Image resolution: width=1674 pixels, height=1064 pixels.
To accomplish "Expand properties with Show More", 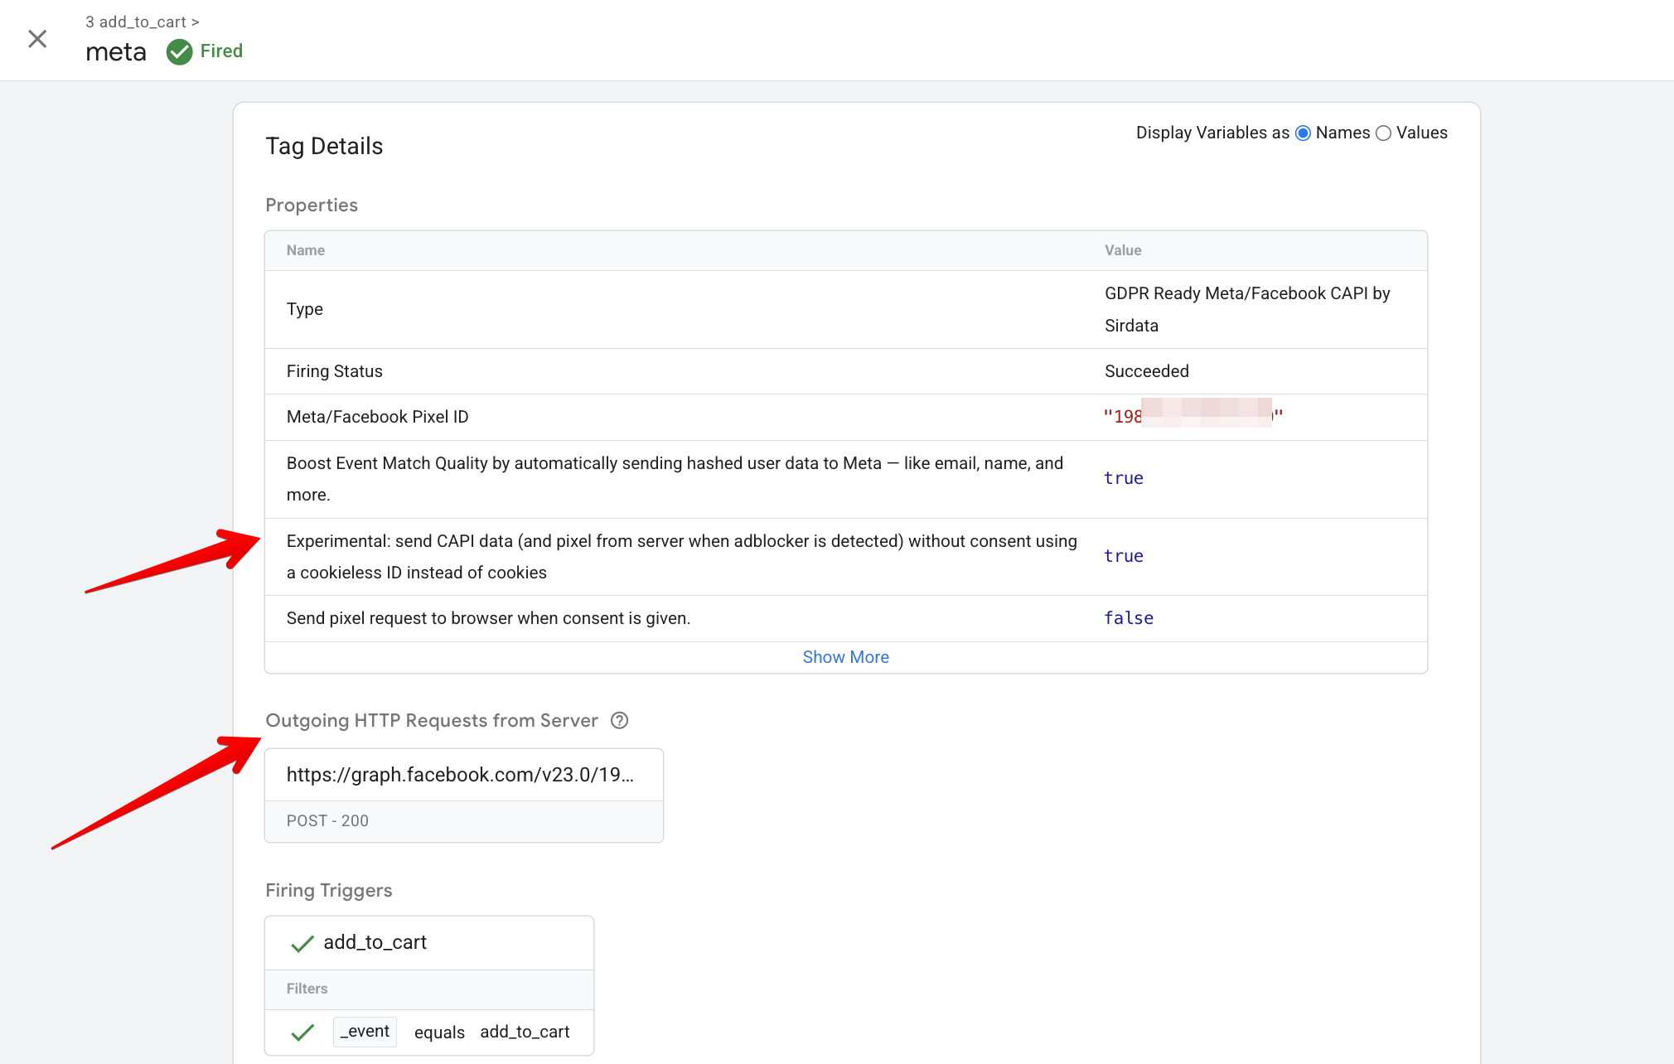I will (x=845, y=656).
